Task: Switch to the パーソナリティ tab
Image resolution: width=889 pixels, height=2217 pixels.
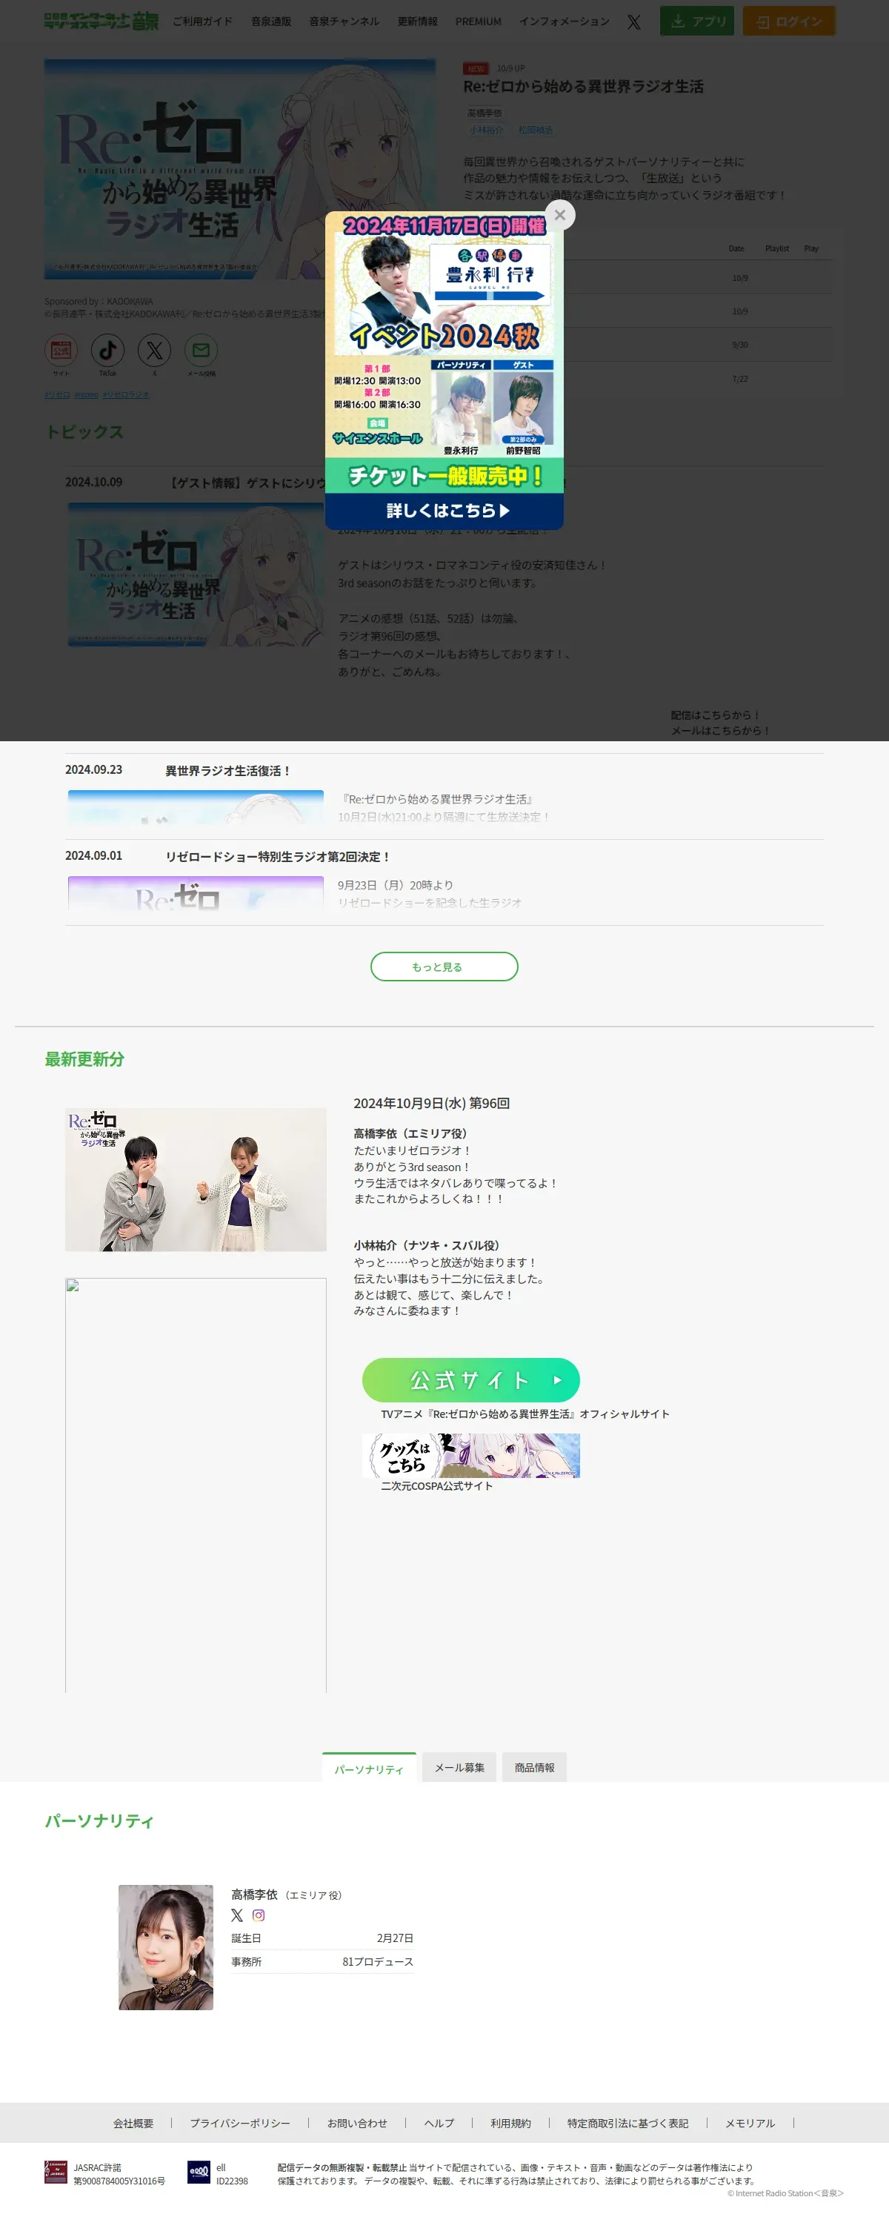Action: pos(369,1769)
